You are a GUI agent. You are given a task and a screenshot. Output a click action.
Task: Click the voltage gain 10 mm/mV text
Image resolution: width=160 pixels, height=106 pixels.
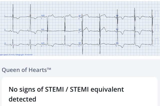pyautogui.click(x=24, y=54)
